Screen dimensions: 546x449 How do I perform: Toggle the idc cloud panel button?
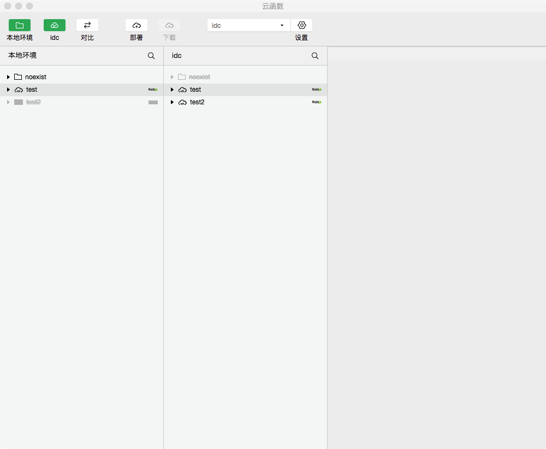(55, 25)
